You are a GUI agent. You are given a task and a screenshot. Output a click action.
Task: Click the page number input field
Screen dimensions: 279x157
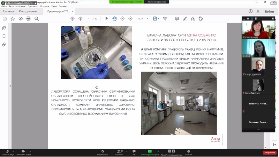tap(89, 18)
